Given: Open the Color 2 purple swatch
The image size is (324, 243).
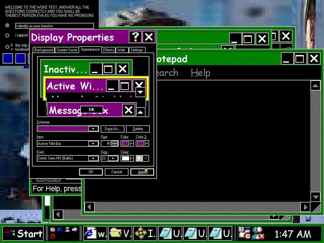Looking at the screenshot, I should pos(142,144).
